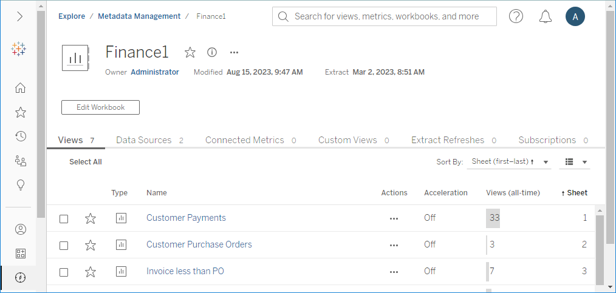Image resolution: width=616 pixels, height=293 pixels.
Task: Open the Customer Payments view link
Action: pyautogui.click(x=186, y=218)
